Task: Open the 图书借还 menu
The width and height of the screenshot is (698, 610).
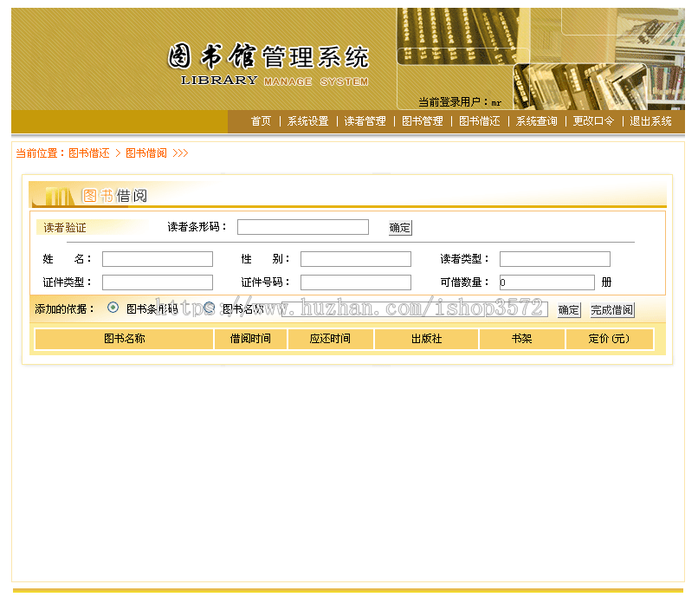Action: click(x=479, y=121)
